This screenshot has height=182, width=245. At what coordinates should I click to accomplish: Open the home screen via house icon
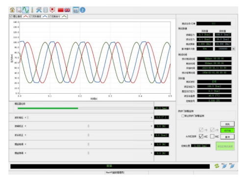coord(12,10)
